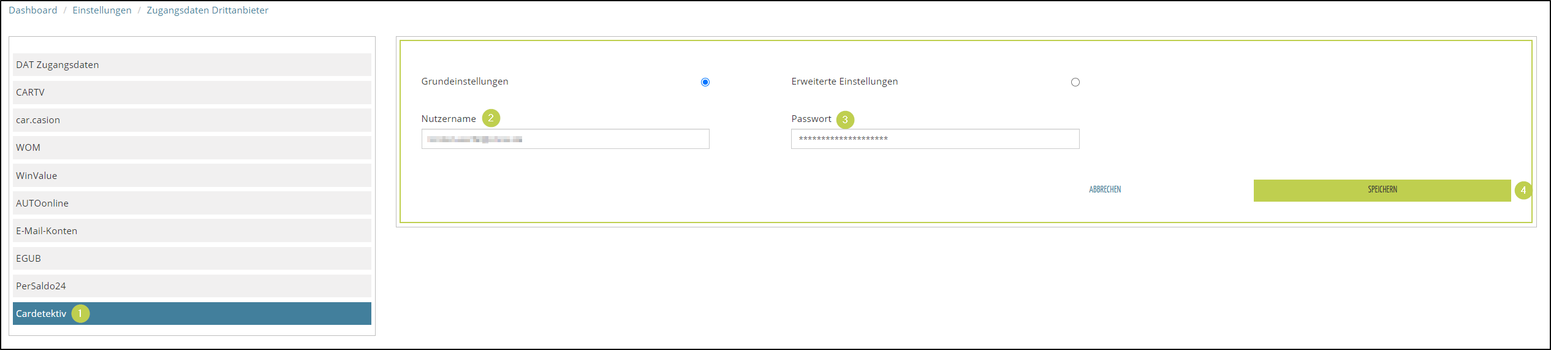Open DAT Zugangsdaten in the sidebar
The width and height of the screenshot is (1551, 350).
tap(192, 65)
